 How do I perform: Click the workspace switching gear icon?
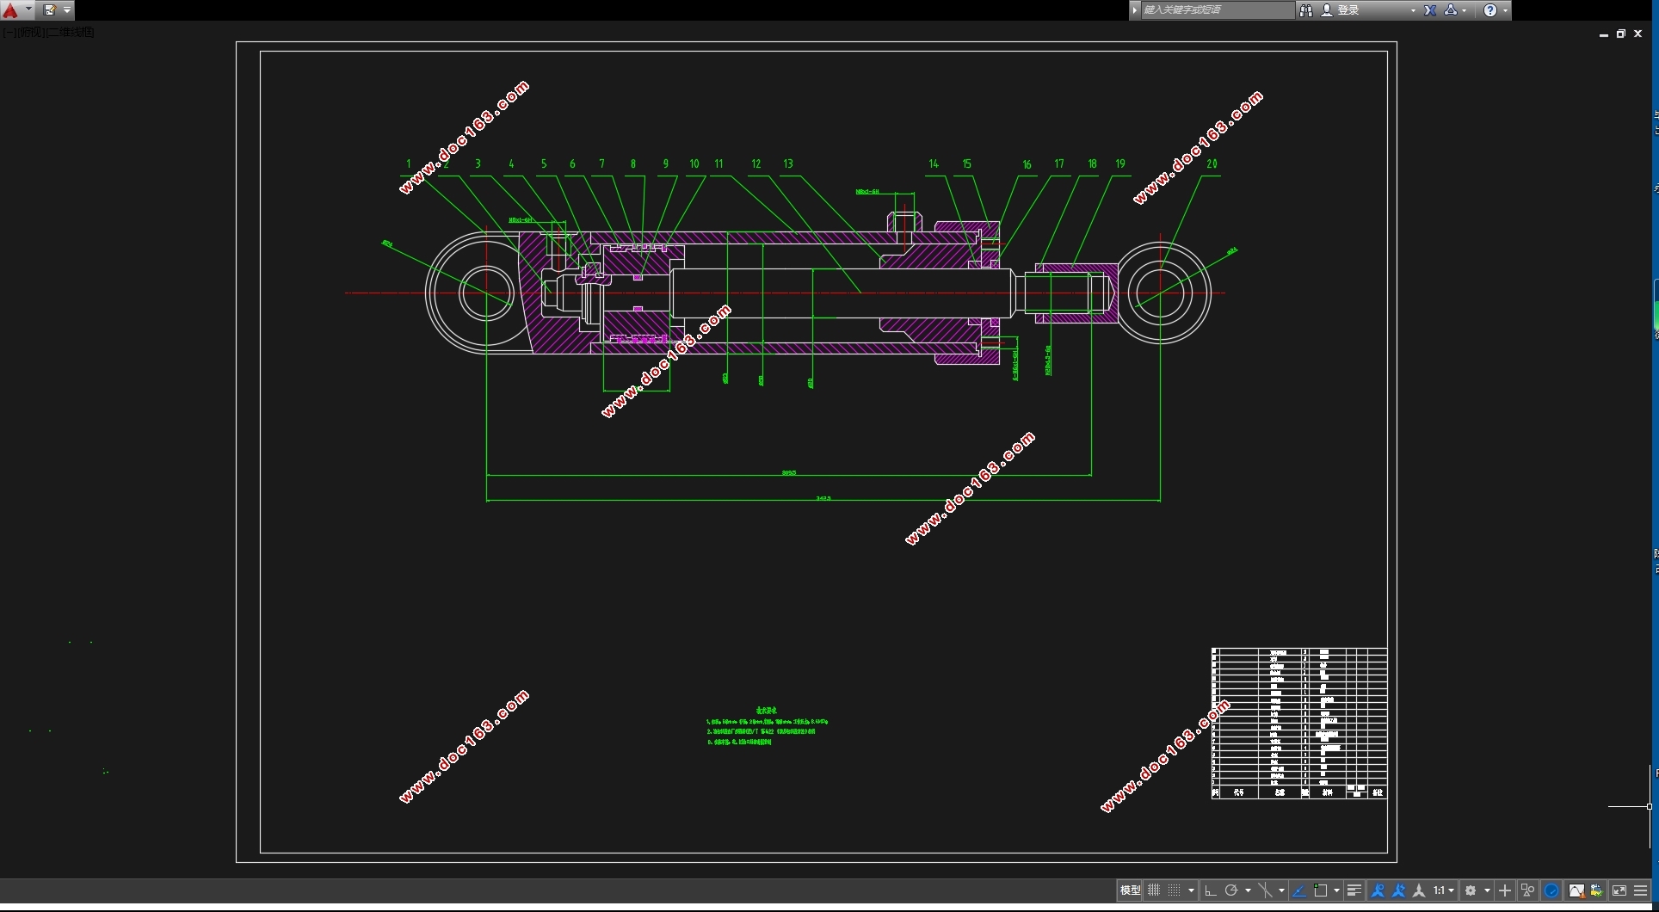pyautogui.click(x=1471, y=890)
